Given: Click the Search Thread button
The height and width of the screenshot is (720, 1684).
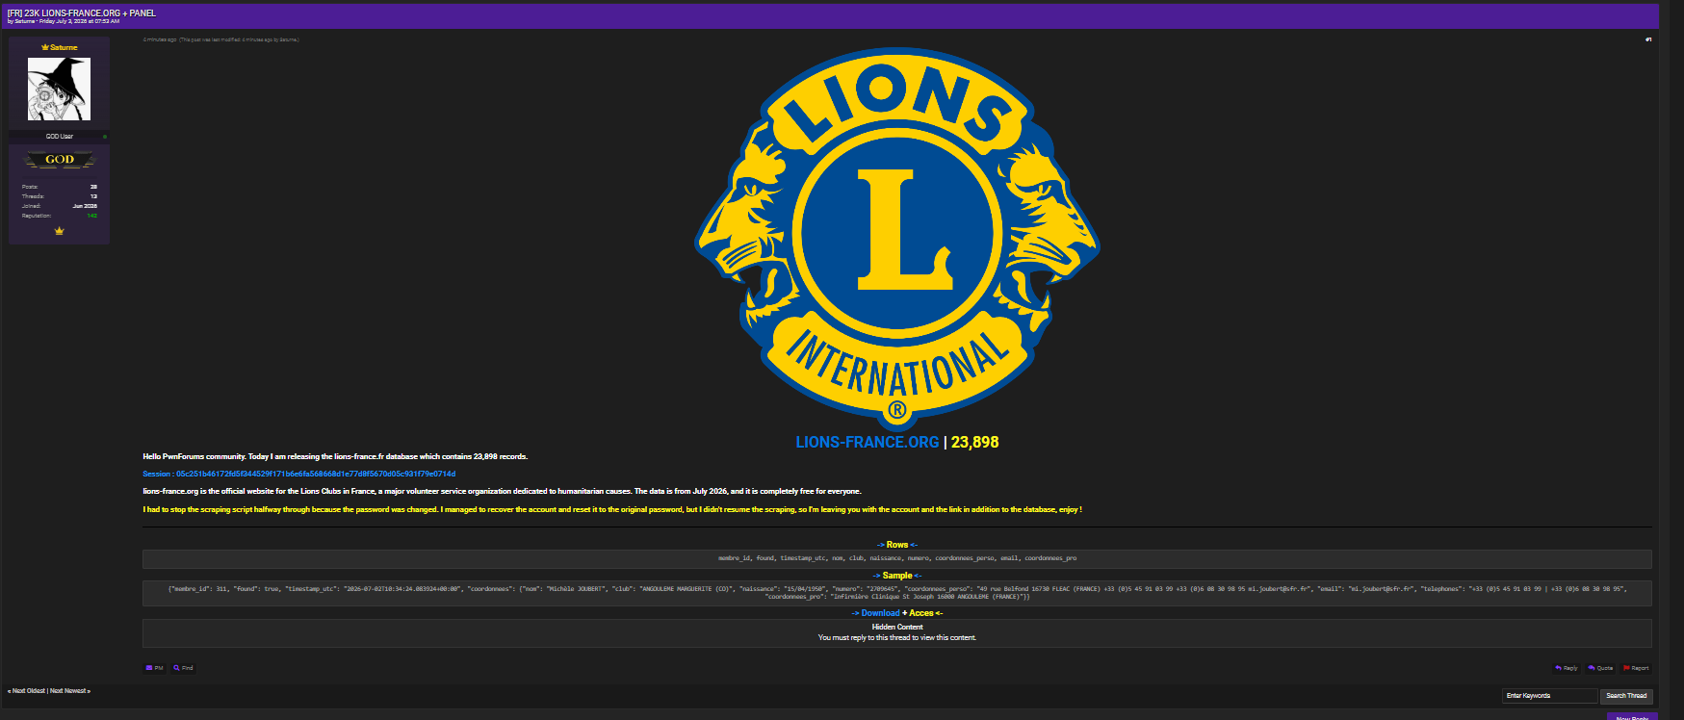Looking at the screenshot, I should click(1626, 696).
